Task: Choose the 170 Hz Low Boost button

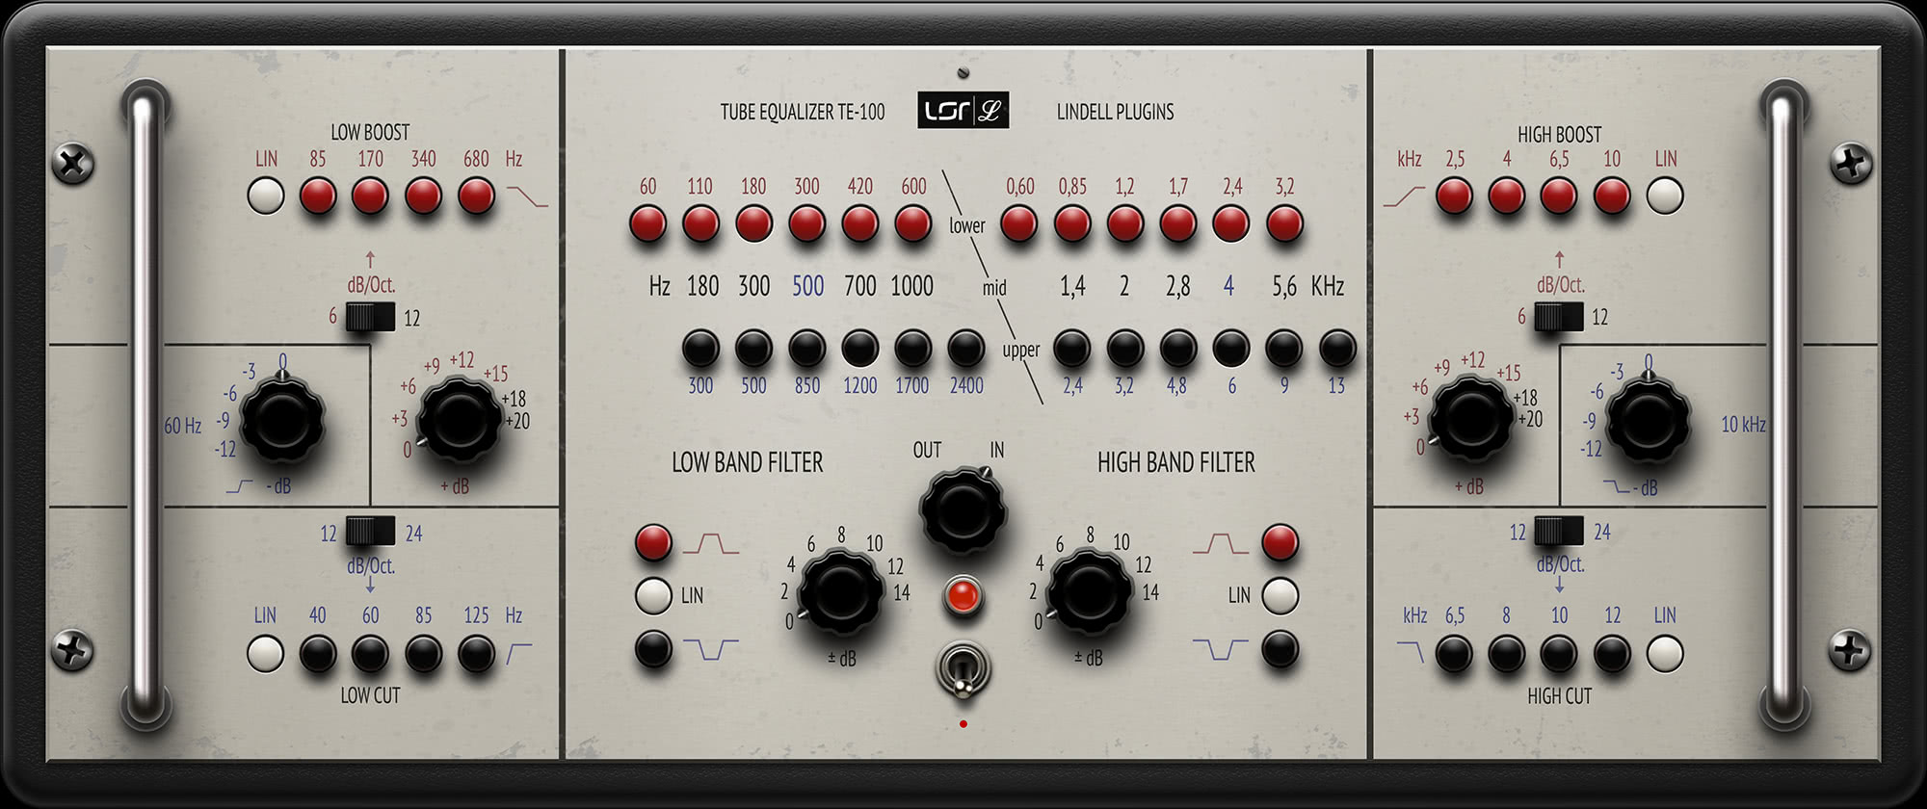Action: tap(370, 196)
